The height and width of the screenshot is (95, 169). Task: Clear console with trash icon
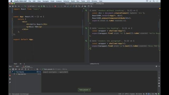coord(159,86)
